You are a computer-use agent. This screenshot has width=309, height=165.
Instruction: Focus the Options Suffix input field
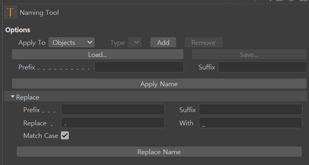(262, 67)
